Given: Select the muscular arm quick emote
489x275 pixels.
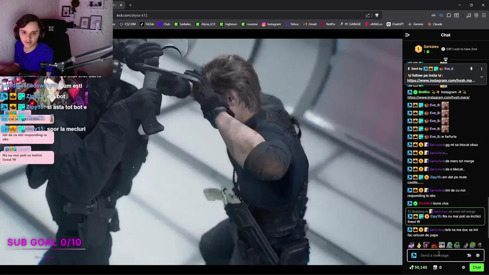Looking at the screenshot, I should pos(411,245).
